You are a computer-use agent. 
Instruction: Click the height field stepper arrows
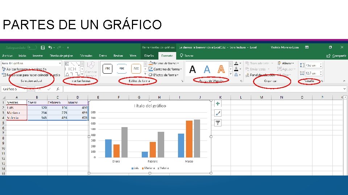321,65
